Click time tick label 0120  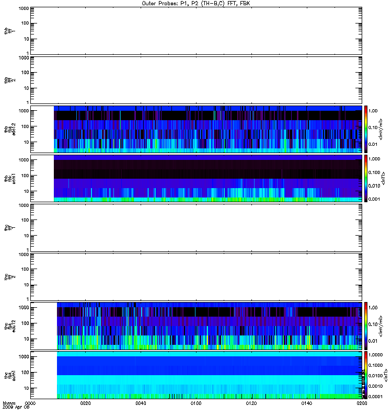[251, 403]
